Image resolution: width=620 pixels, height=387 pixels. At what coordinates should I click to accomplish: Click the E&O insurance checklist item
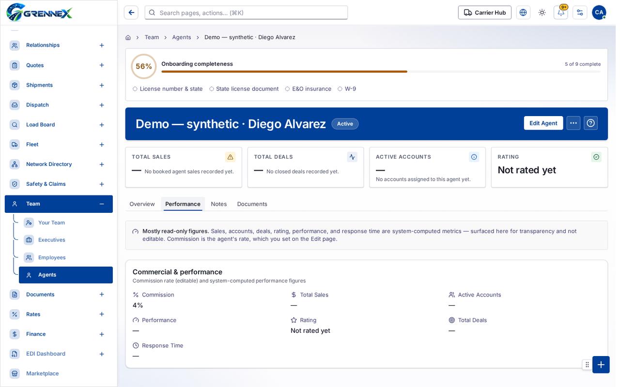tap(308, 89)
